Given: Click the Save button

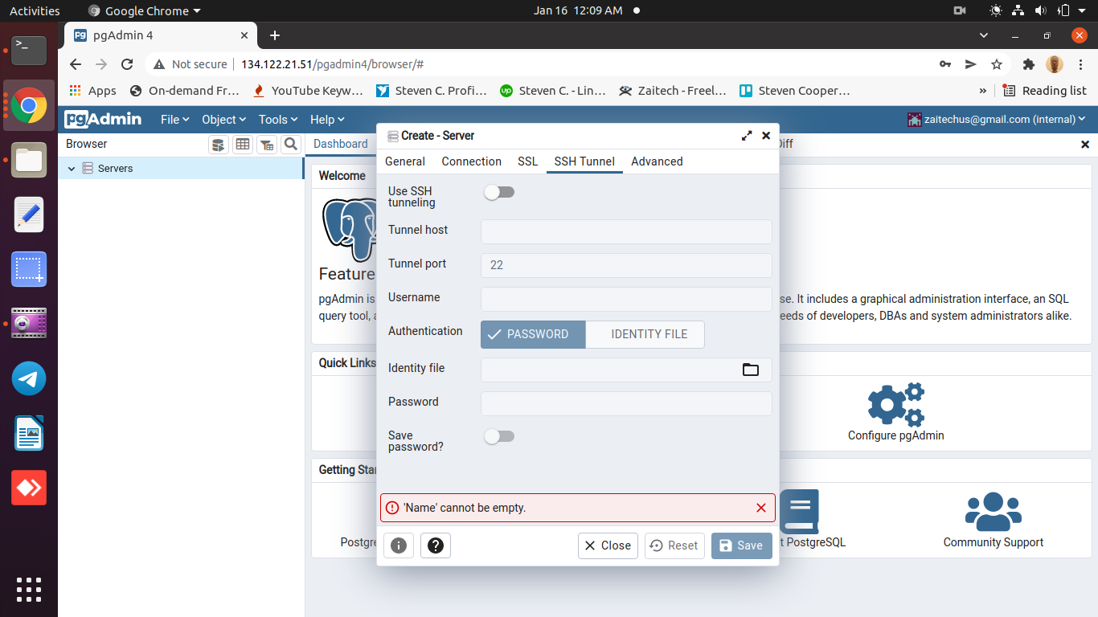Looking at the screenshot, I should pyautogui.click(x=742, y=545).
